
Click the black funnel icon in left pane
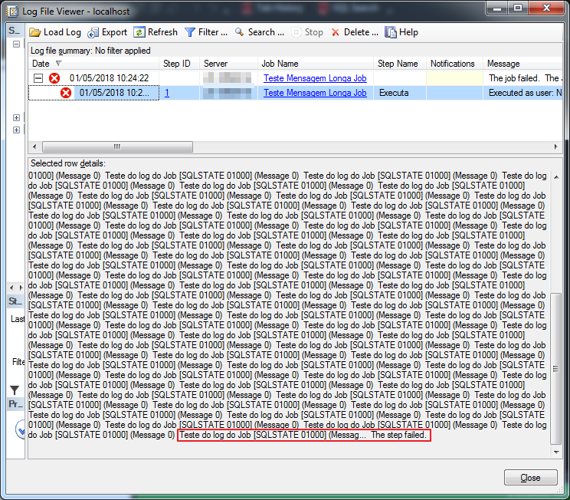[x=15, y=390]
